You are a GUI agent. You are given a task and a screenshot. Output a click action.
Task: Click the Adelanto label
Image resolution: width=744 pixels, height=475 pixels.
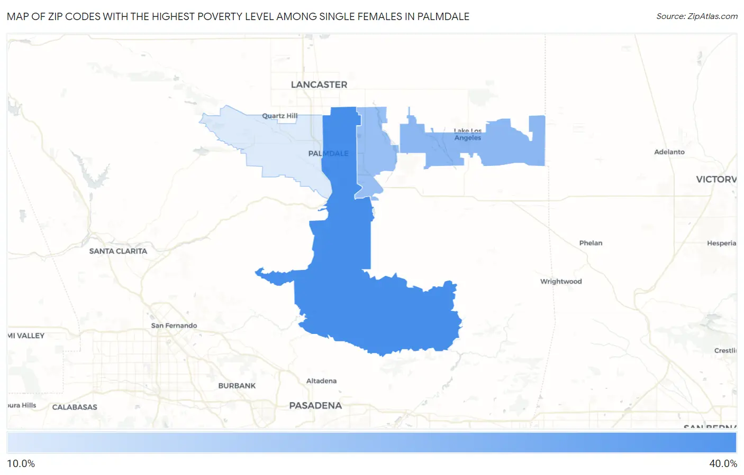click(669, 152)
